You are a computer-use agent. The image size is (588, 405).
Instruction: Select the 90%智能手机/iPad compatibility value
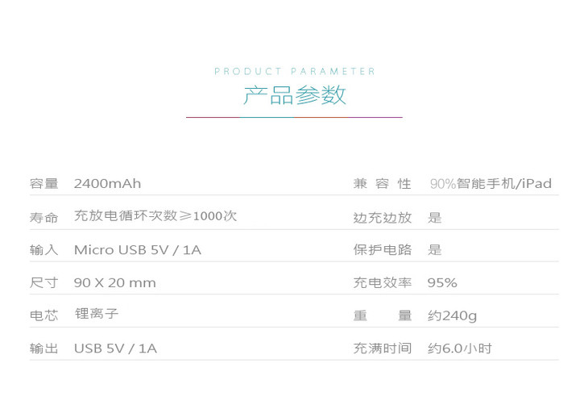[x=491, y=184]
